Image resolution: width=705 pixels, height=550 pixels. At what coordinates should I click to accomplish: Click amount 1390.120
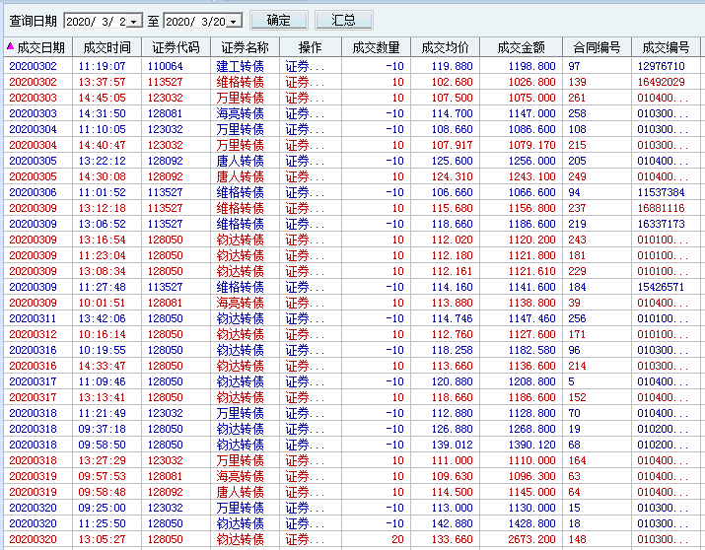coord(531,445)
